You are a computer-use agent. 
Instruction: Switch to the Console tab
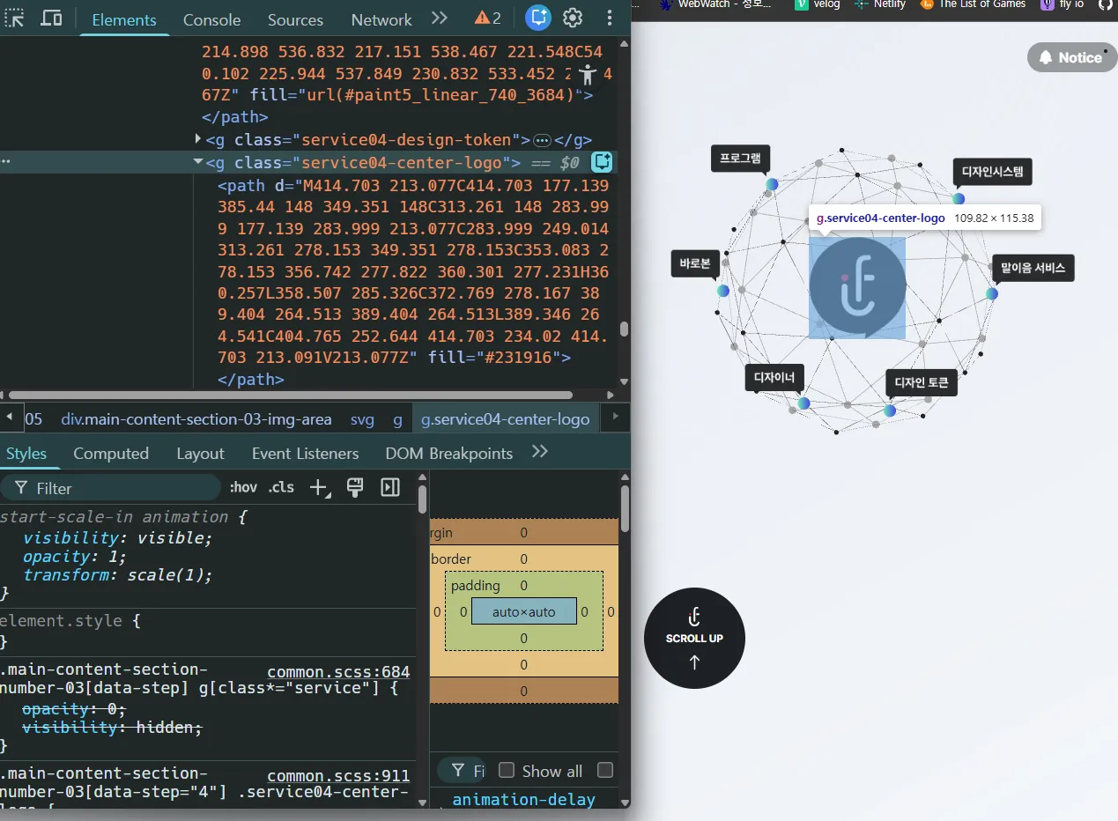[x=211, y=19]
